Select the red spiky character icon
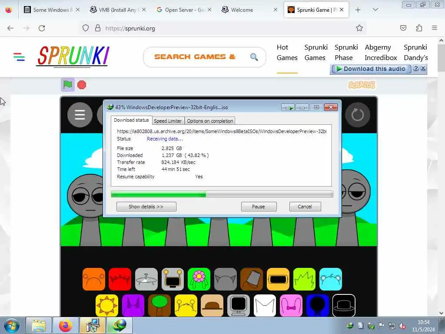The width and height of the screenshot is (445, 334). point(120,279)
